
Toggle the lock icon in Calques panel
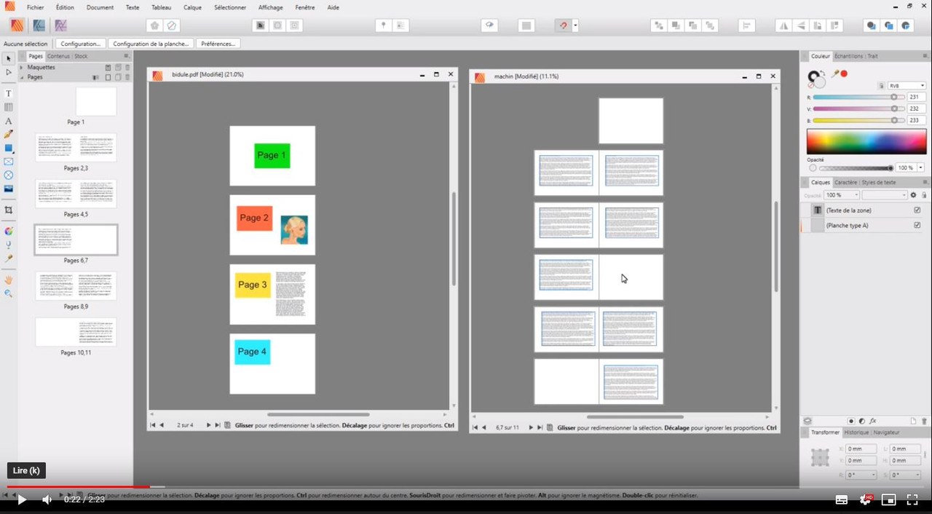[x=924, y=195]
